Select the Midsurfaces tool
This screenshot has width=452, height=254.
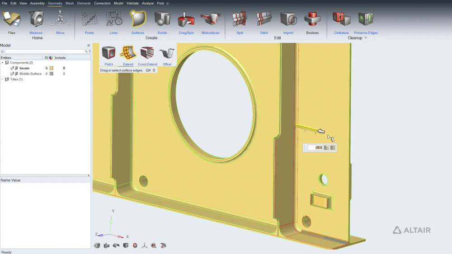[211, 23]
